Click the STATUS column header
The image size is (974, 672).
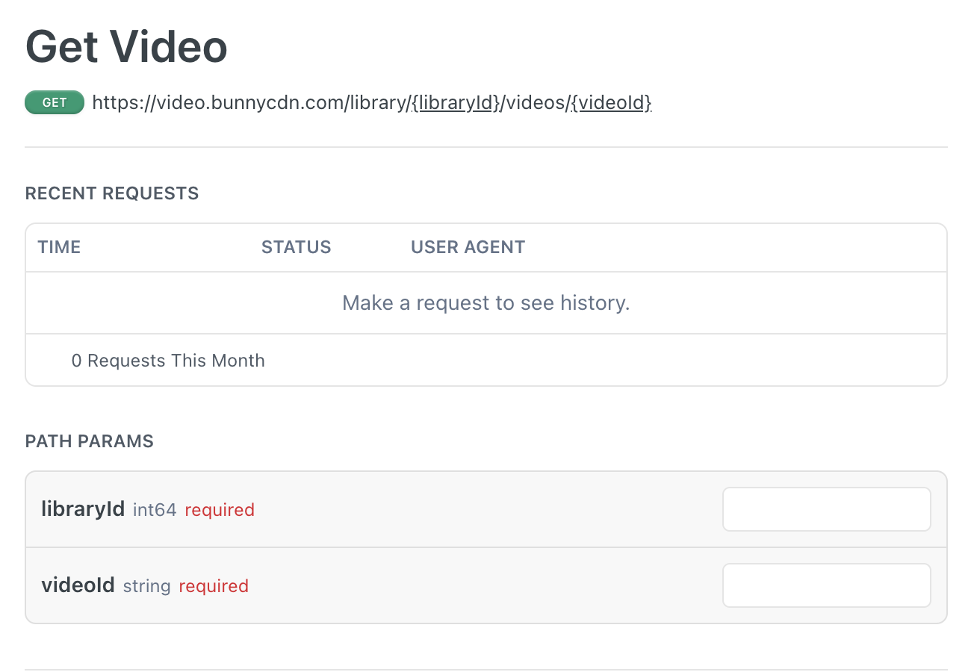click(x=296, y=246)
